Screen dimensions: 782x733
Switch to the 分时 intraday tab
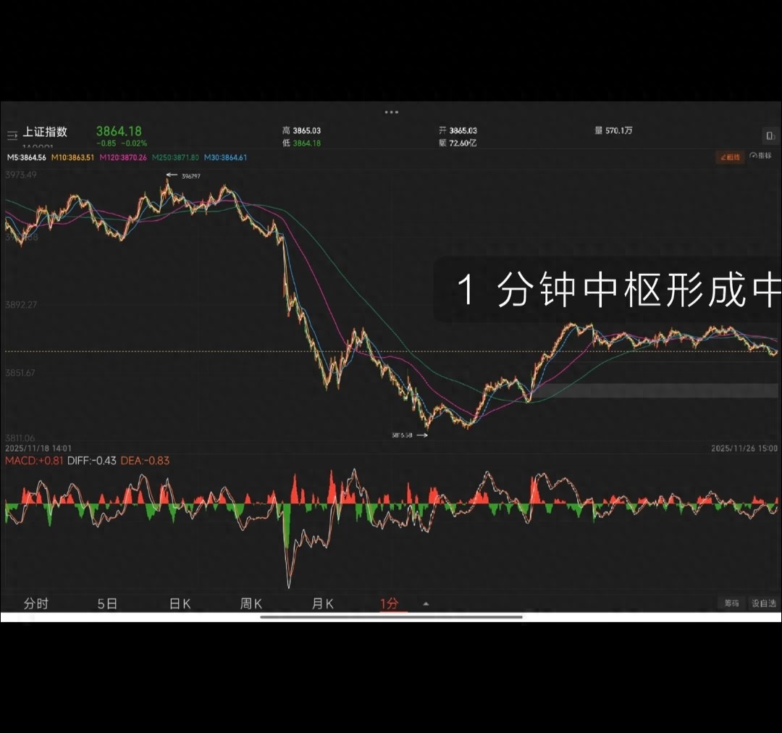point(37,603)
